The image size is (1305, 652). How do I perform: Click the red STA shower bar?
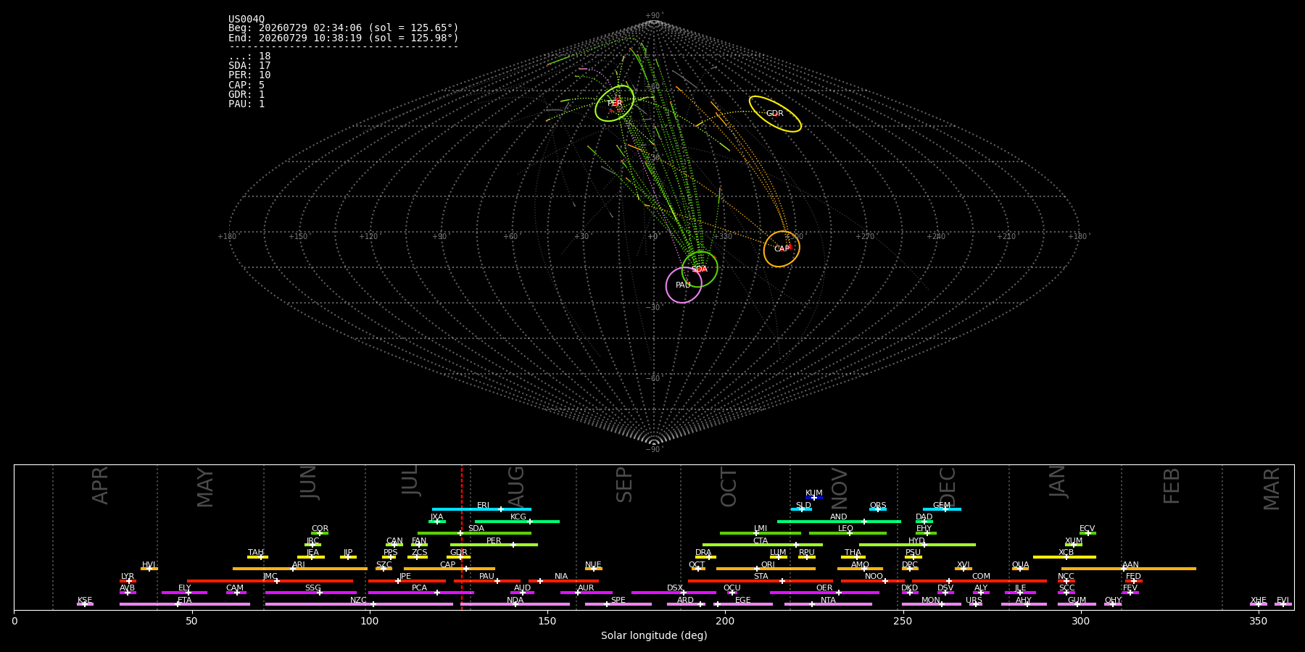[x=761, y=581]
